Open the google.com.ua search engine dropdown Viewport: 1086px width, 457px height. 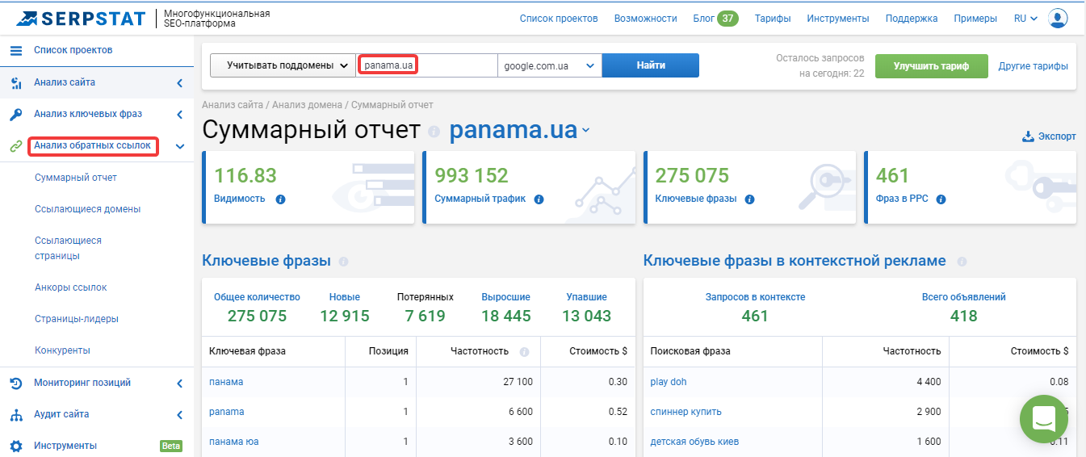coord(550,65)
